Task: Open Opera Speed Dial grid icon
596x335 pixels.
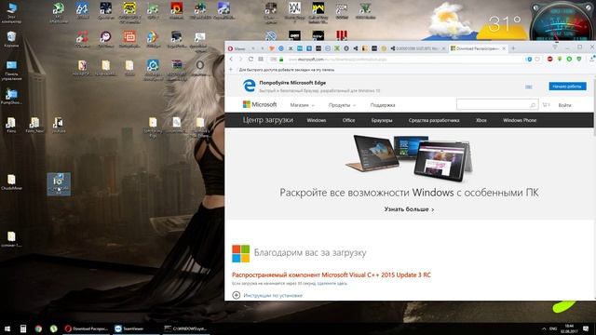Action: pyautogui.click(x=261, y=60)
